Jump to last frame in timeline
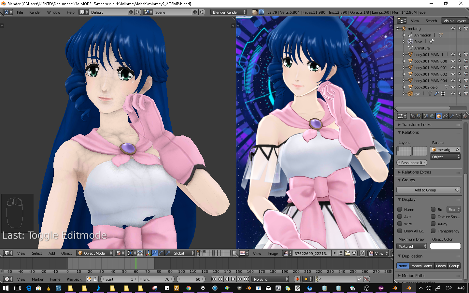The image size is (469, 293). (247, 279)
